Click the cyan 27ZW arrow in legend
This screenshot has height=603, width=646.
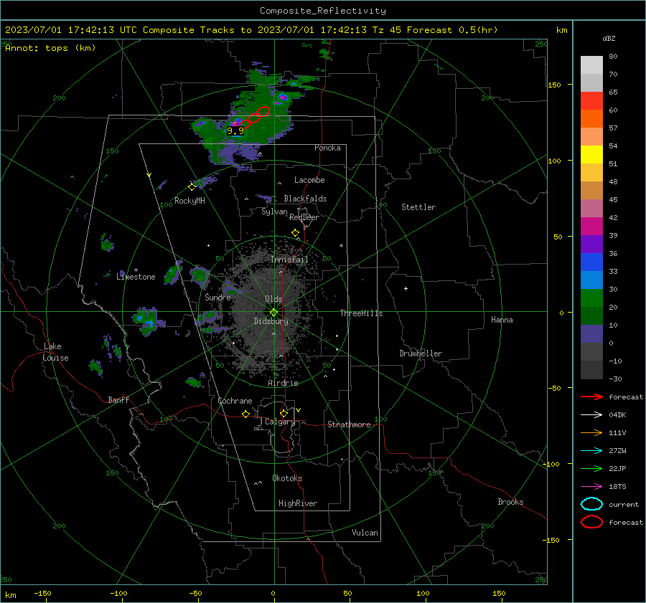(591, 451)
